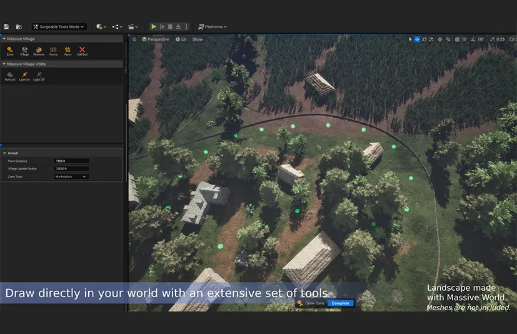Select the Zone tool
The height and width of the screenshot is (334, 517).
10,51
